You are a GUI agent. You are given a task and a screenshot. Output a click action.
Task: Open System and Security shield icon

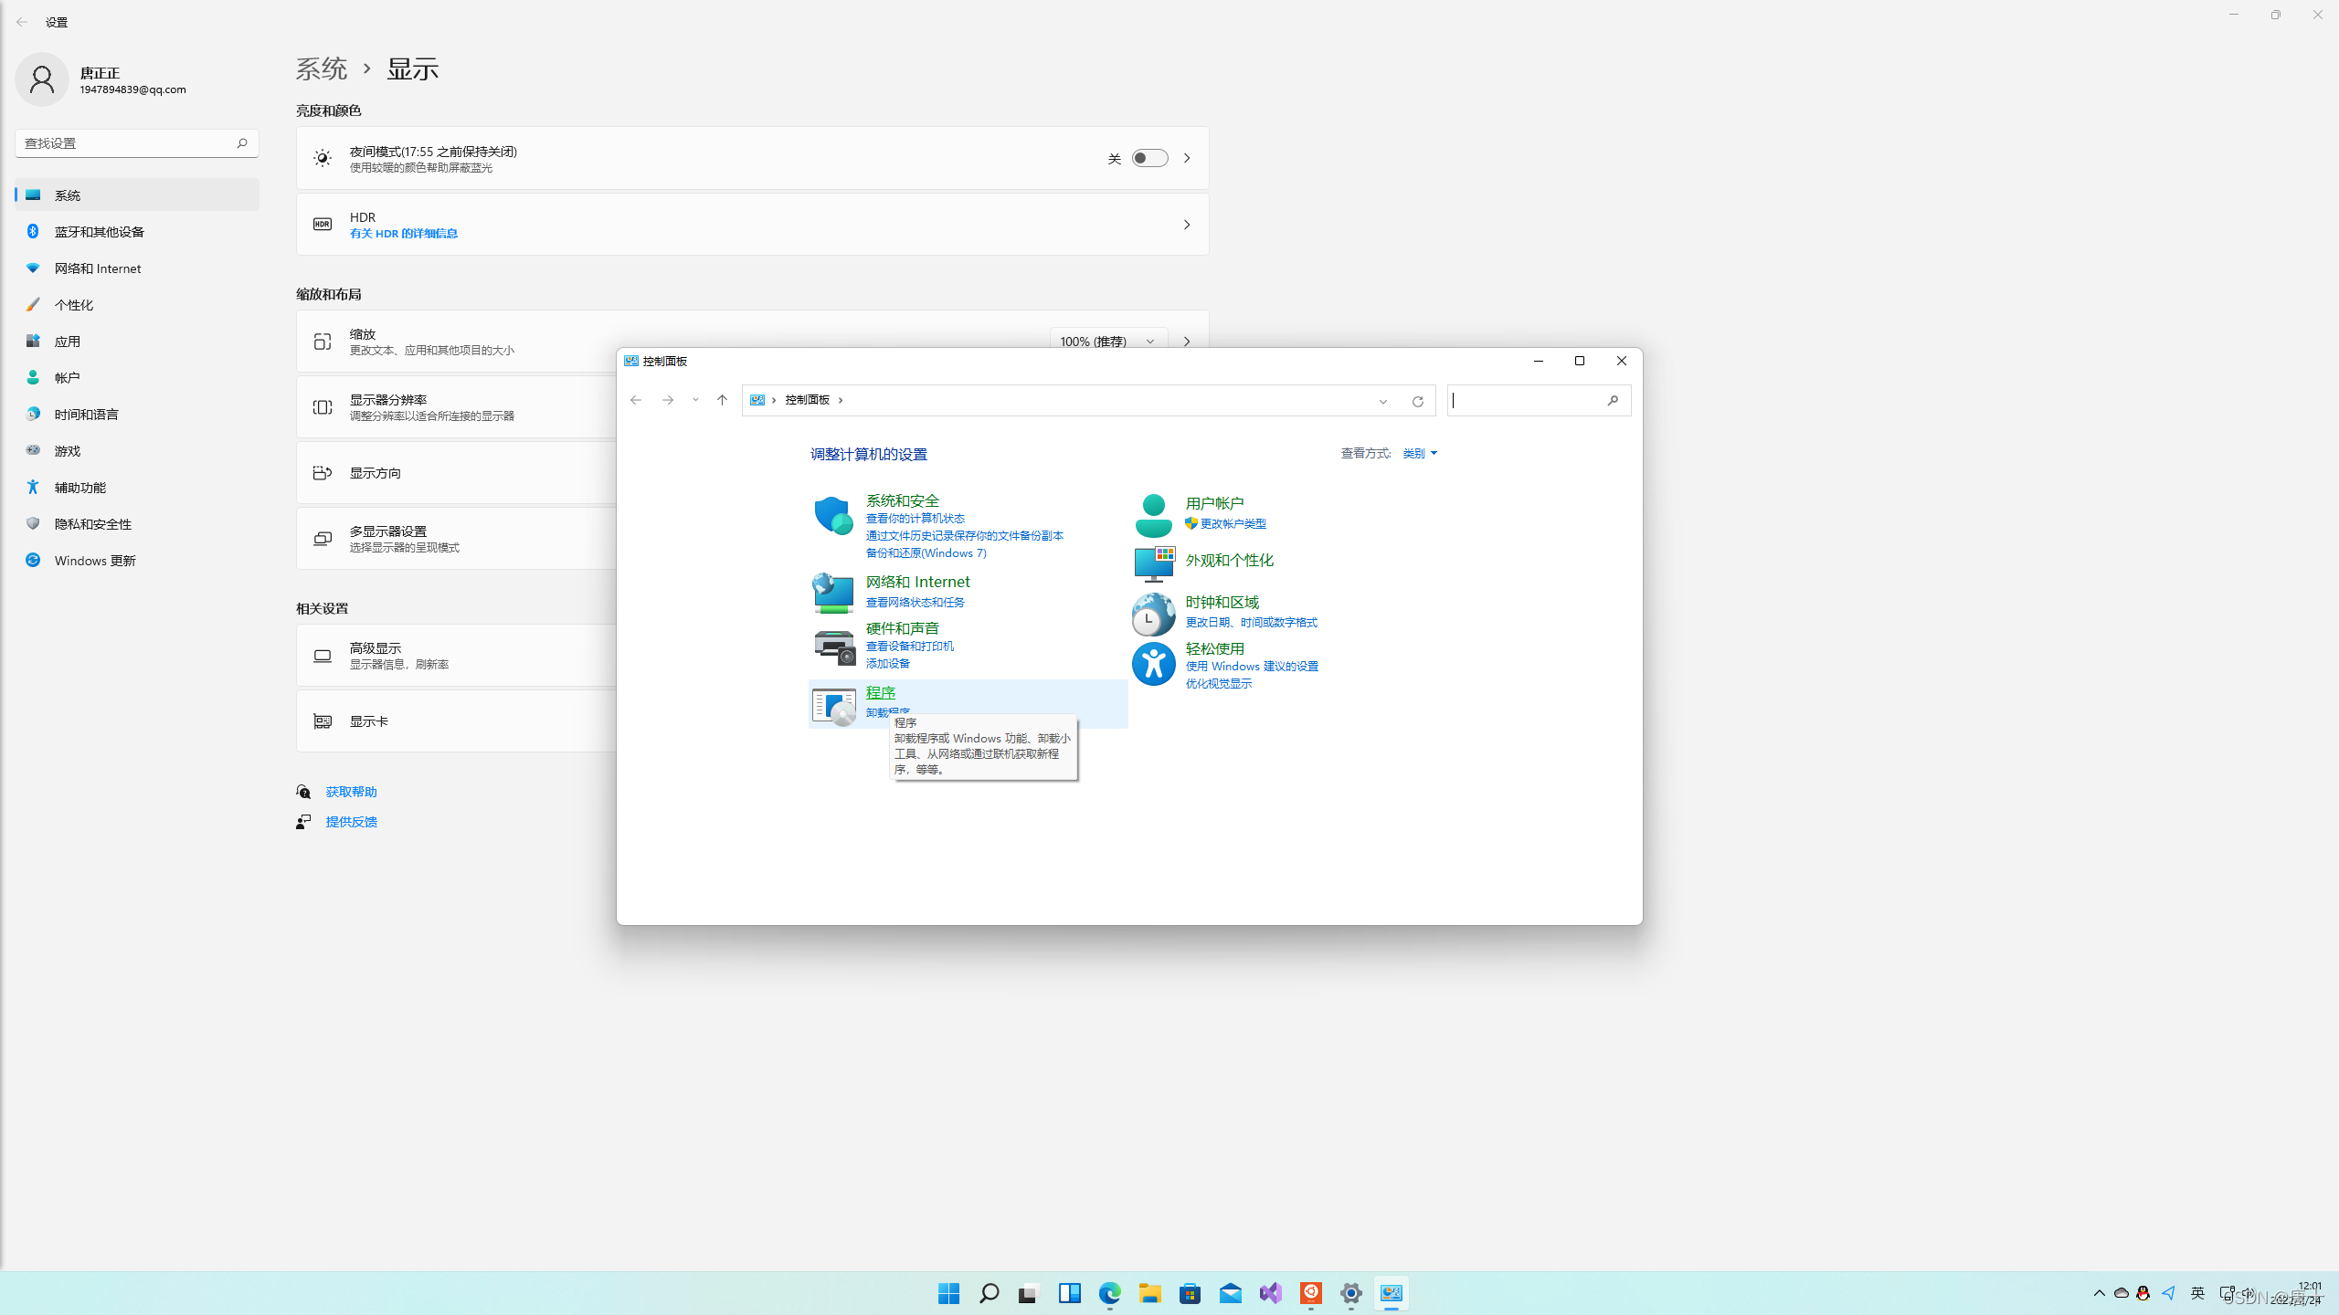(833, 516)
